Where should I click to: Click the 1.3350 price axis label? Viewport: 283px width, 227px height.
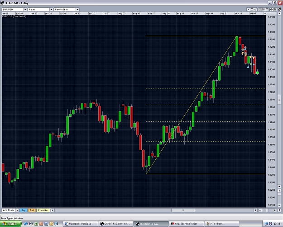click(x=271, y=175)
